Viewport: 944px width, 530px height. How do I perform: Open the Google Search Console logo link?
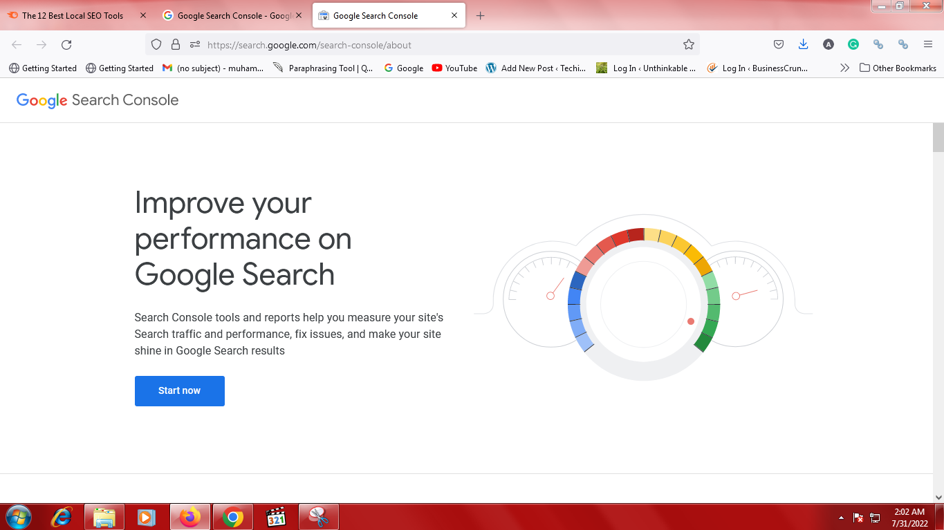pyautogui.click(x=98, y=100)
